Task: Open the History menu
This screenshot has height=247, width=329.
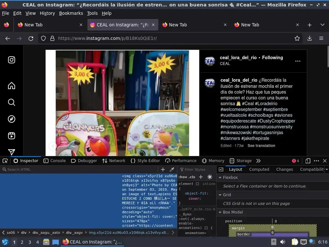Action: tap(47, 13)
